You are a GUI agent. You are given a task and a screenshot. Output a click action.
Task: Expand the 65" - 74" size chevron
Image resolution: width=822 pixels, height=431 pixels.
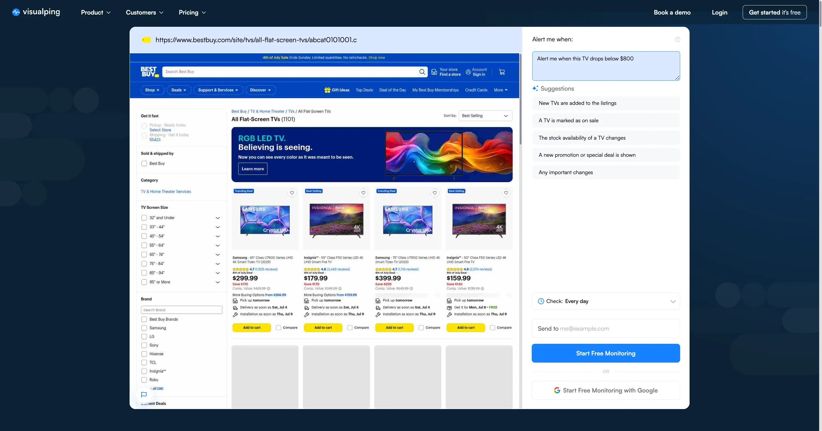217,254
